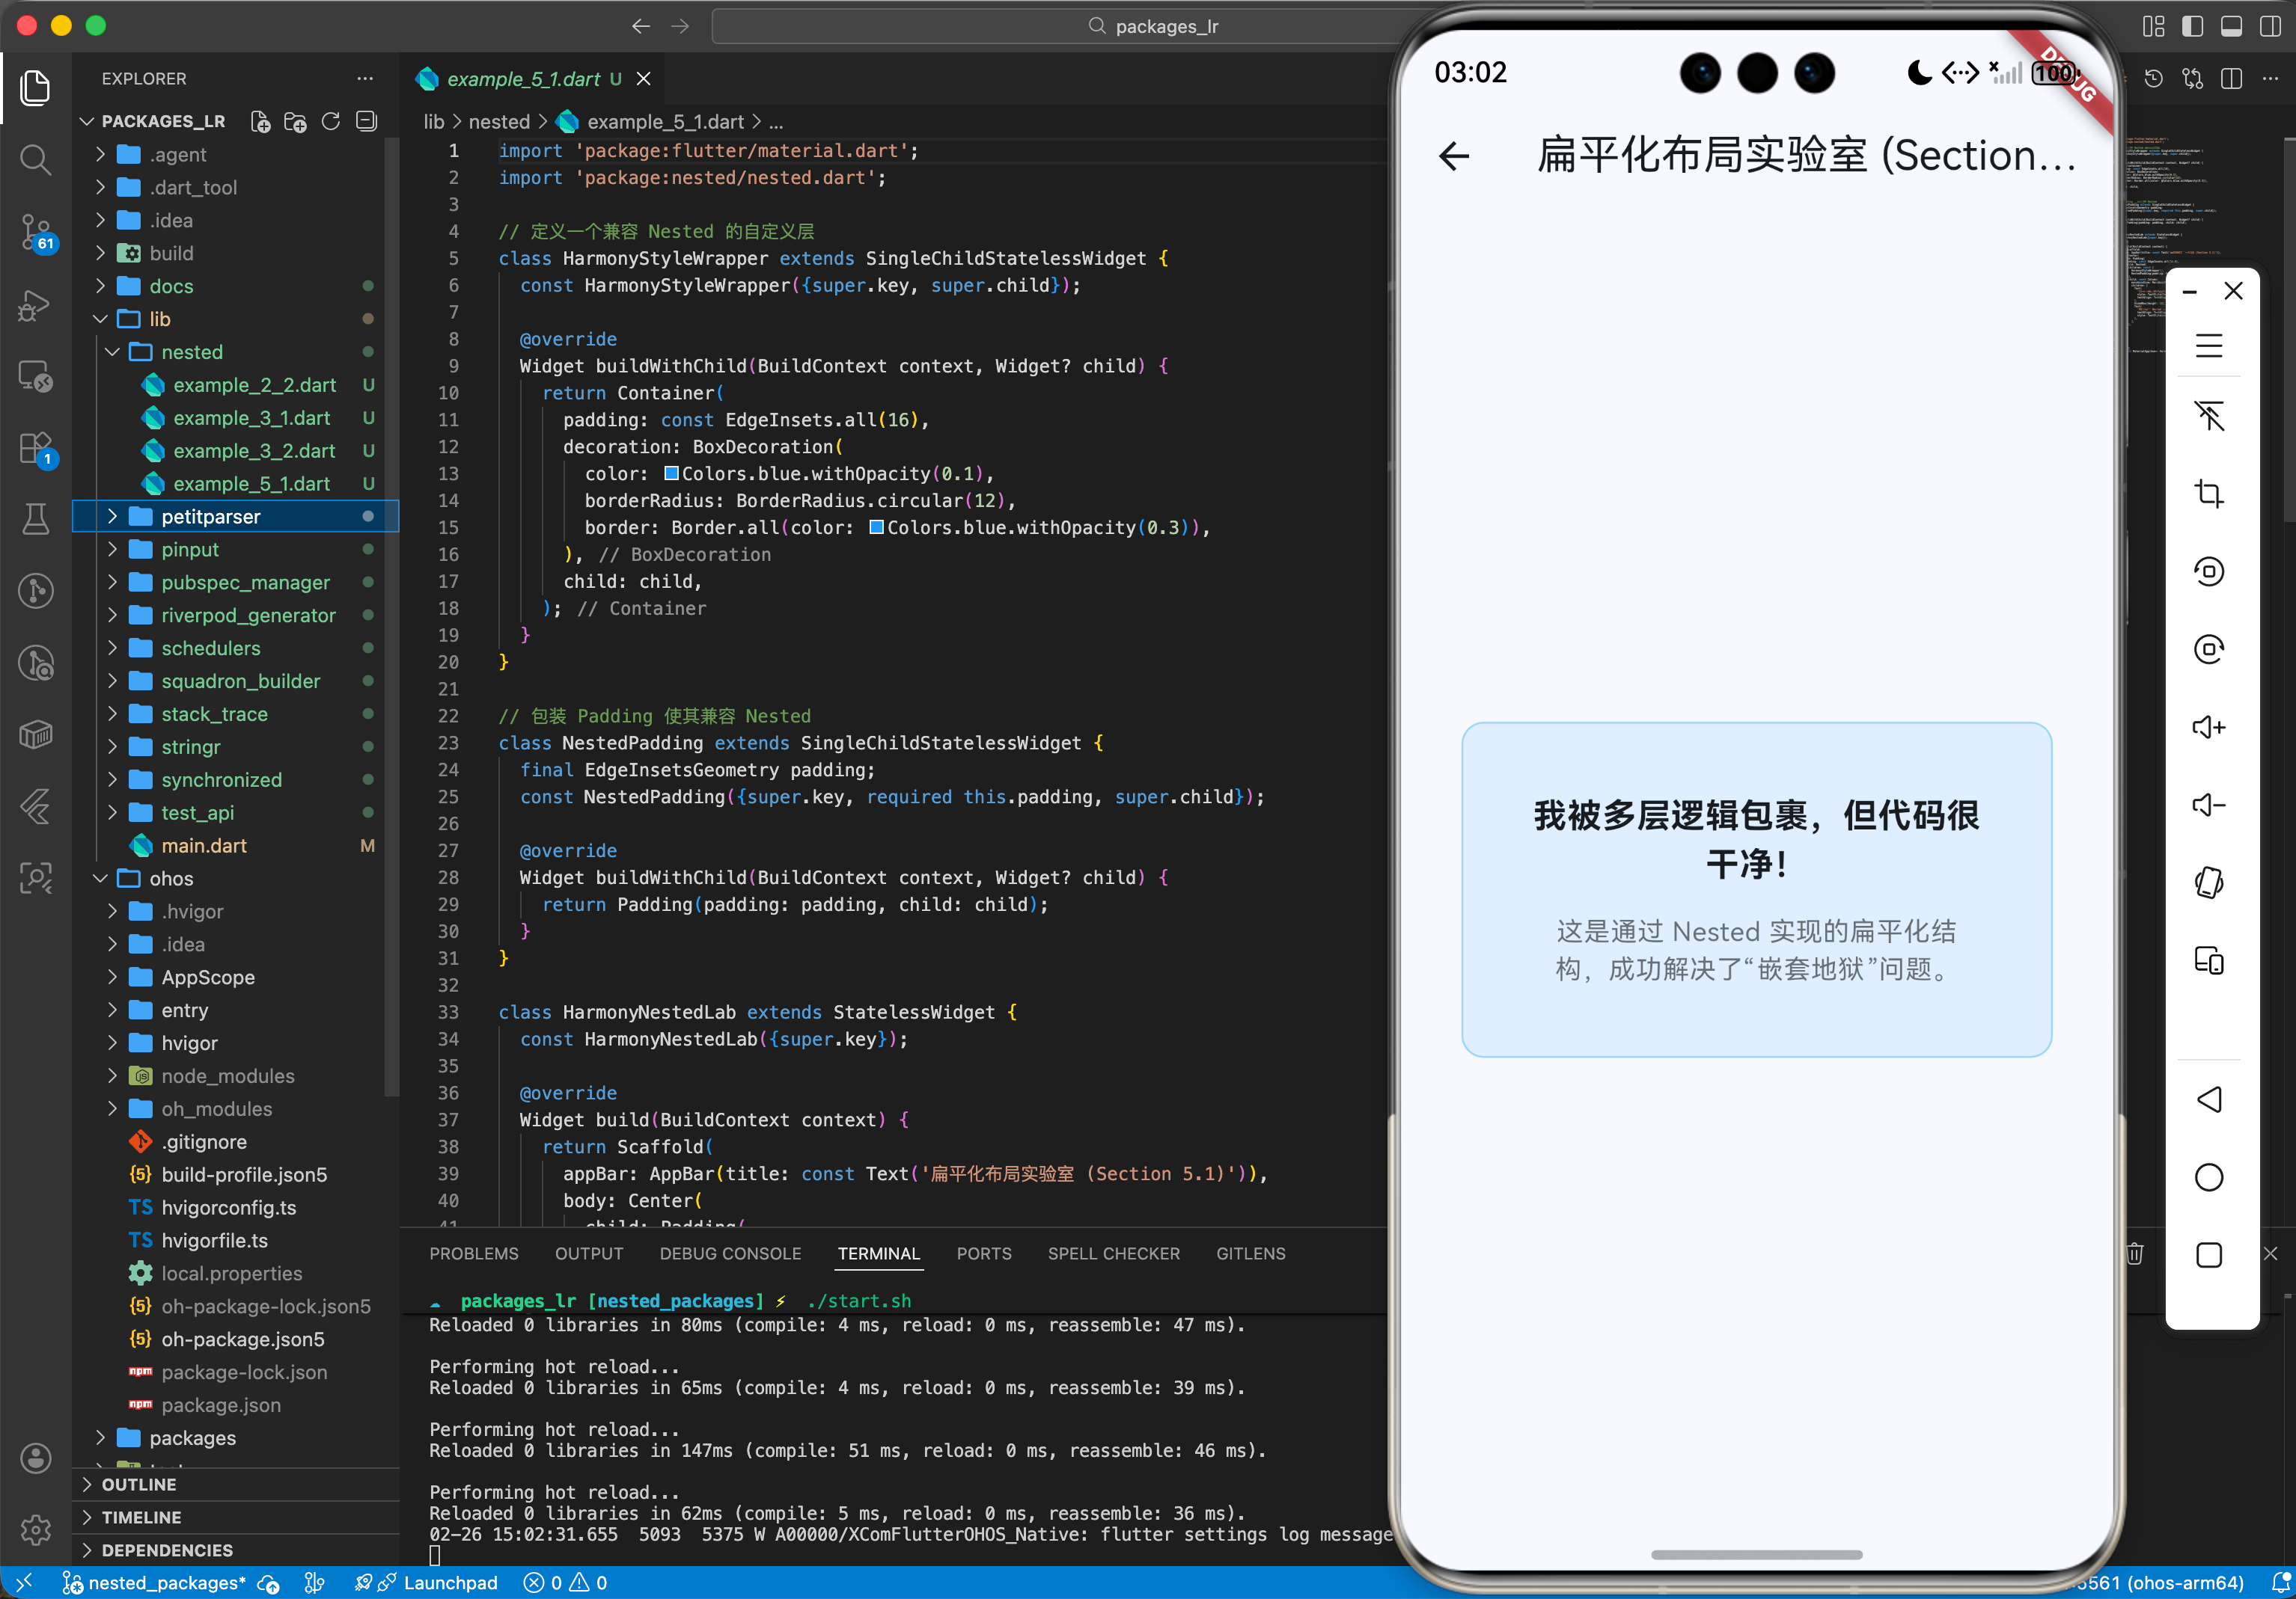Toggle secondary side bar layout button
Image resolution: width=2296 pixels, height=1599 pixels.
2270,26
